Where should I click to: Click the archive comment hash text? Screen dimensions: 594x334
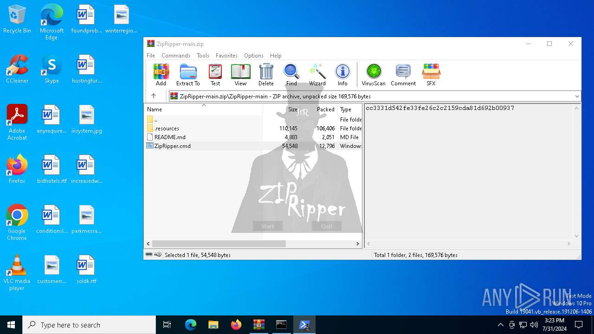pyautogui.click(x=440, y=108)
